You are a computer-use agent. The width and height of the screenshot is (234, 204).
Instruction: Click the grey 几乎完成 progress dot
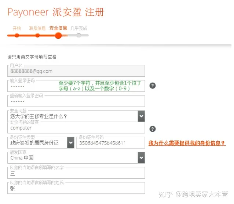(79, 35)
